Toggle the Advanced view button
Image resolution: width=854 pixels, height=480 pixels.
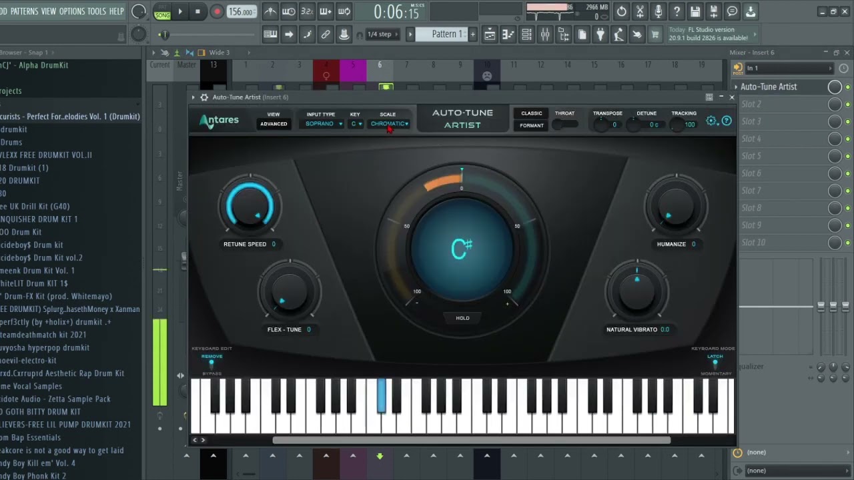[x=274, y=124]
